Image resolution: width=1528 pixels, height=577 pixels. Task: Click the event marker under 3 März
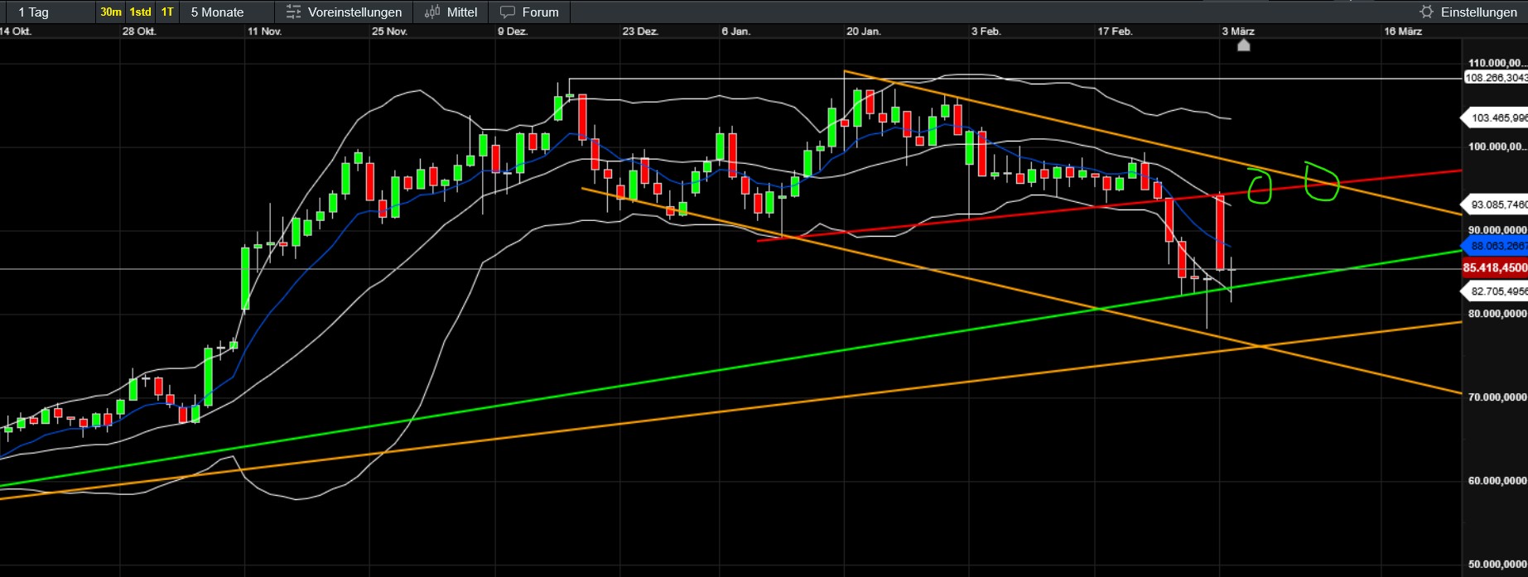[x=1243, y=45]
